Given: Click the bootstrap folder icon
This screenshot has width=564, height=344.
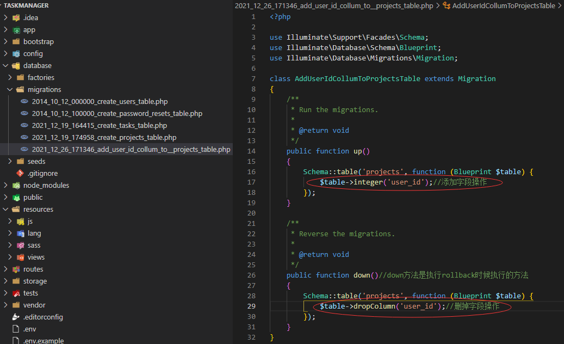Looking at the screenshot, I should [x=16, y=42].
